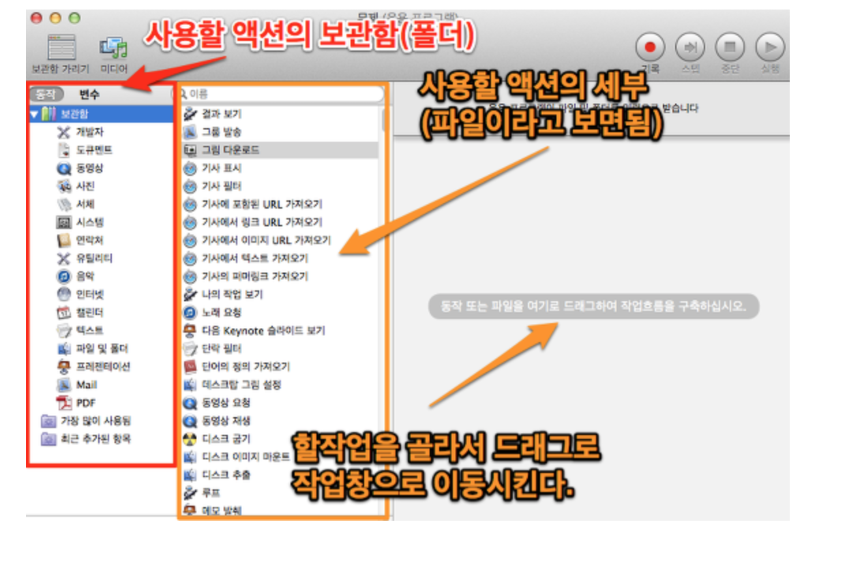This screenshot has width=862, height=563.
Task: Switch to the 변수 tab
Action: pos(89,95)
